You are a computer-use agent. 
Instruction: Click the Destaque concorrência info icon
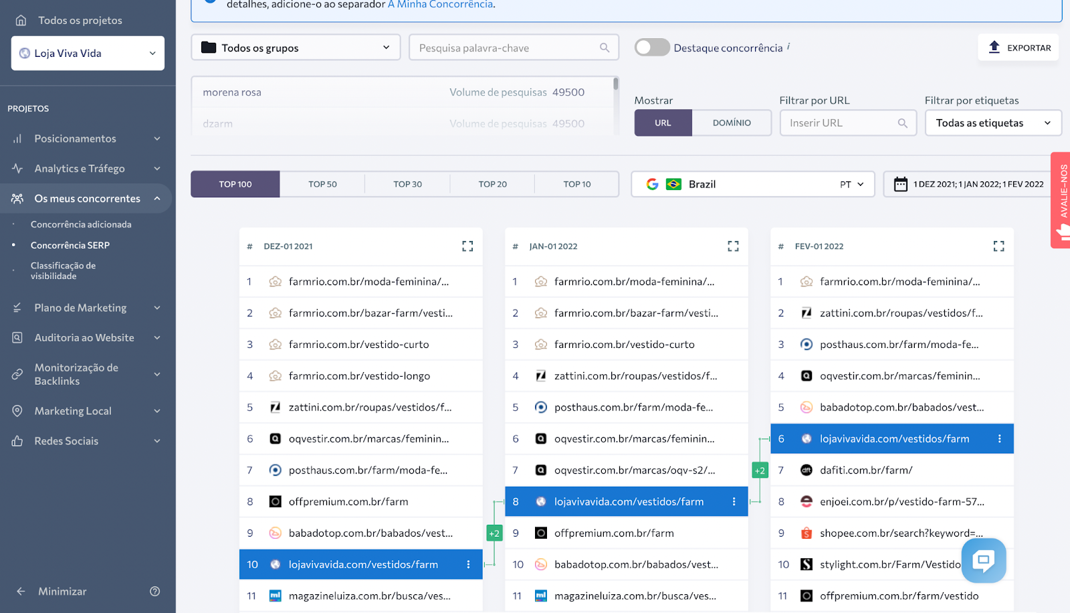788,46
